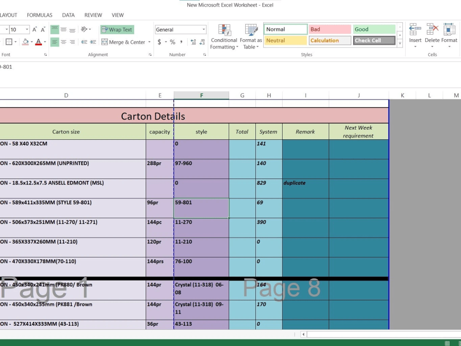Apply Percent Style format
Viewport: 461px width, 346px height.
[172, 42]
